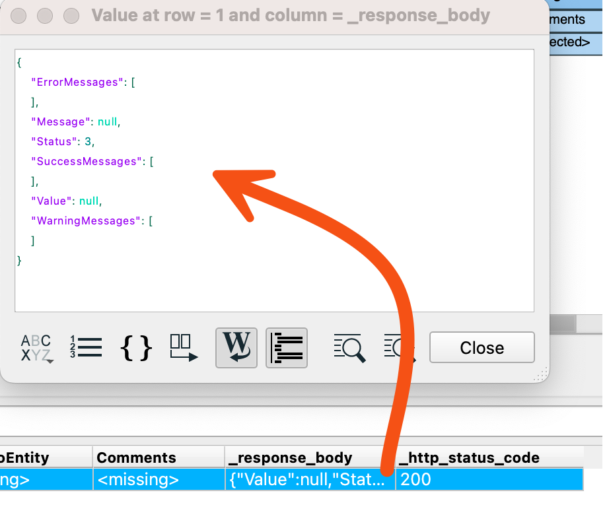This screenshot has height=507, width=609.
Task: Click the split columns layout icon
Action: (185, 348)
